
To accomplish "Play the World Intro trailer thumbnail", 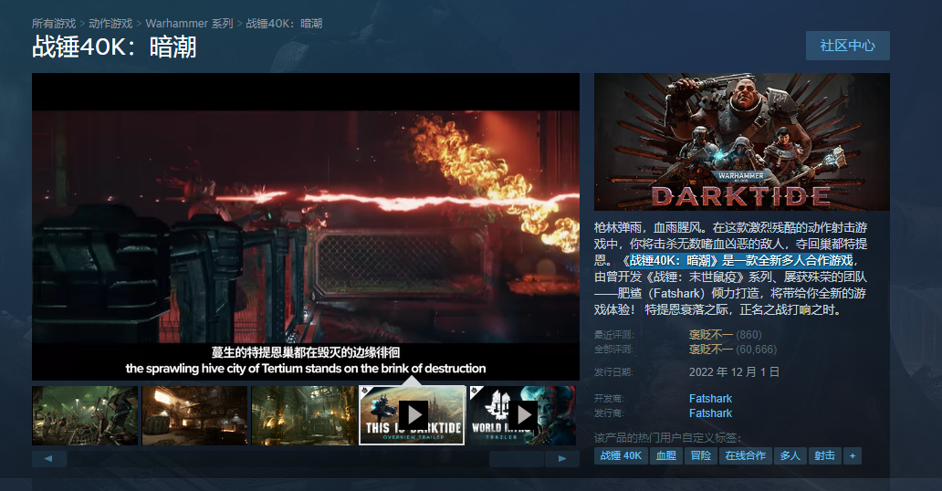I will (x=523, y=415).
